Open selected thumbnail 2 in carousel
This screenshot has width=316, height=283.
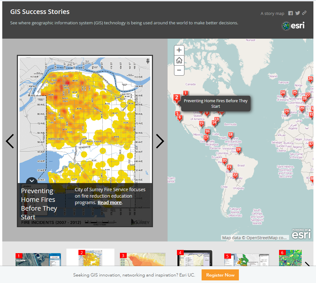(90, 258)
